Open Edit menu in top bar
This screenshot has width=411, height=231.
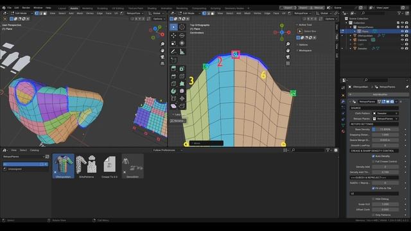[17, 8]
